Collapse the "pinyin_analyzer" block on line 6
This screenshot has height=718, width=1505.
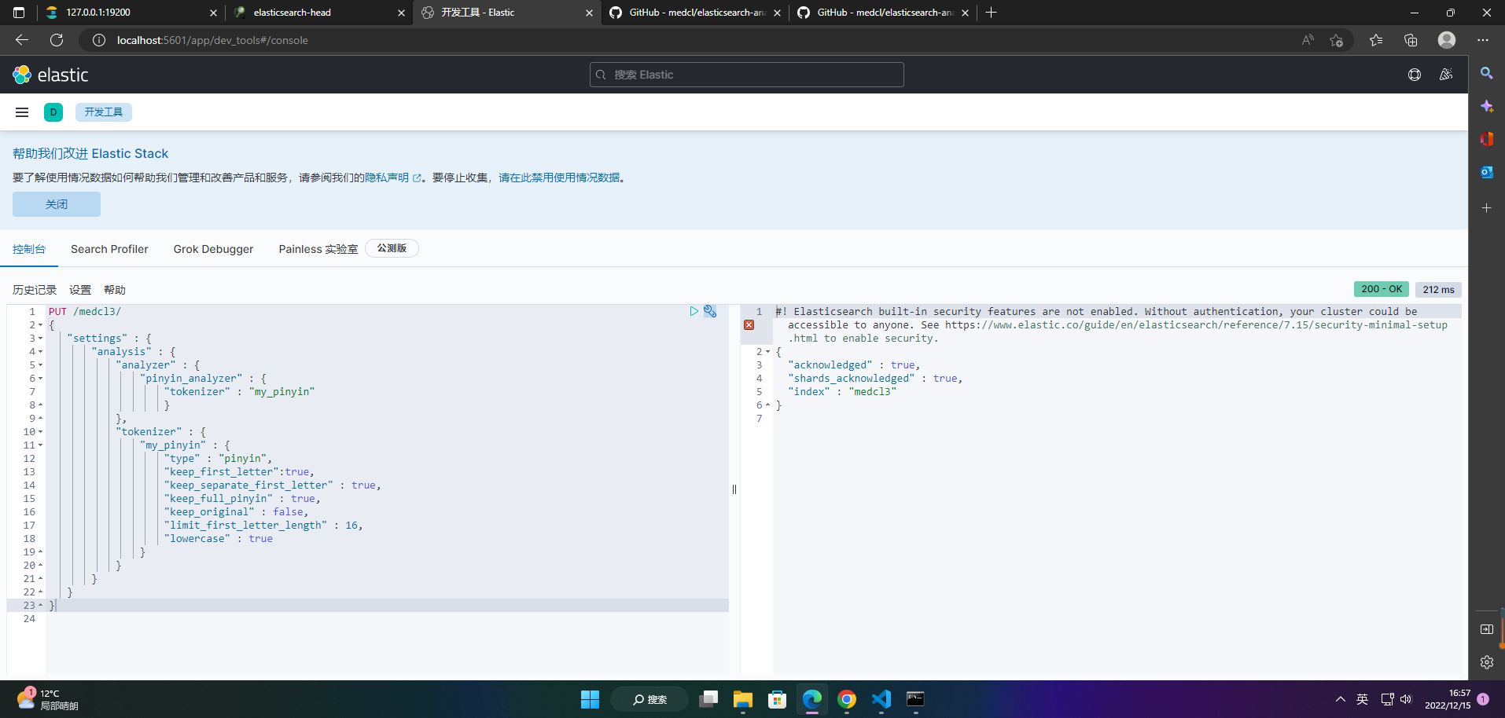coord(40,379)
